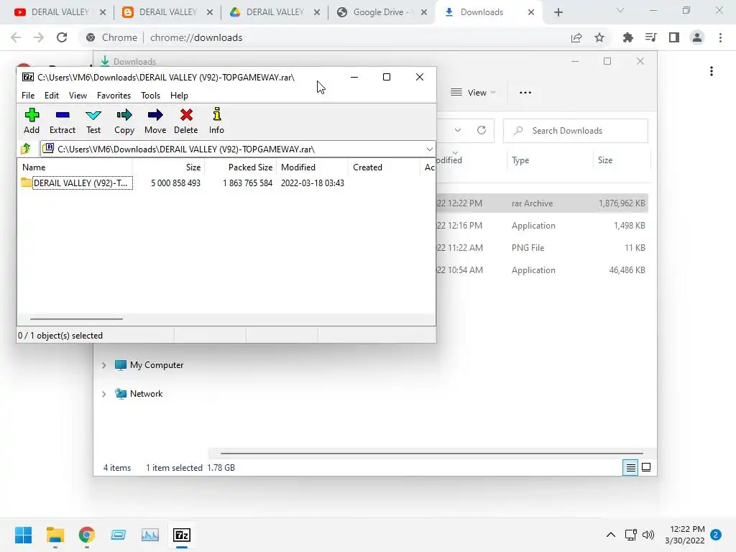Click the Extract toolbar icon
736x552 pixels.
click(63, 121)
